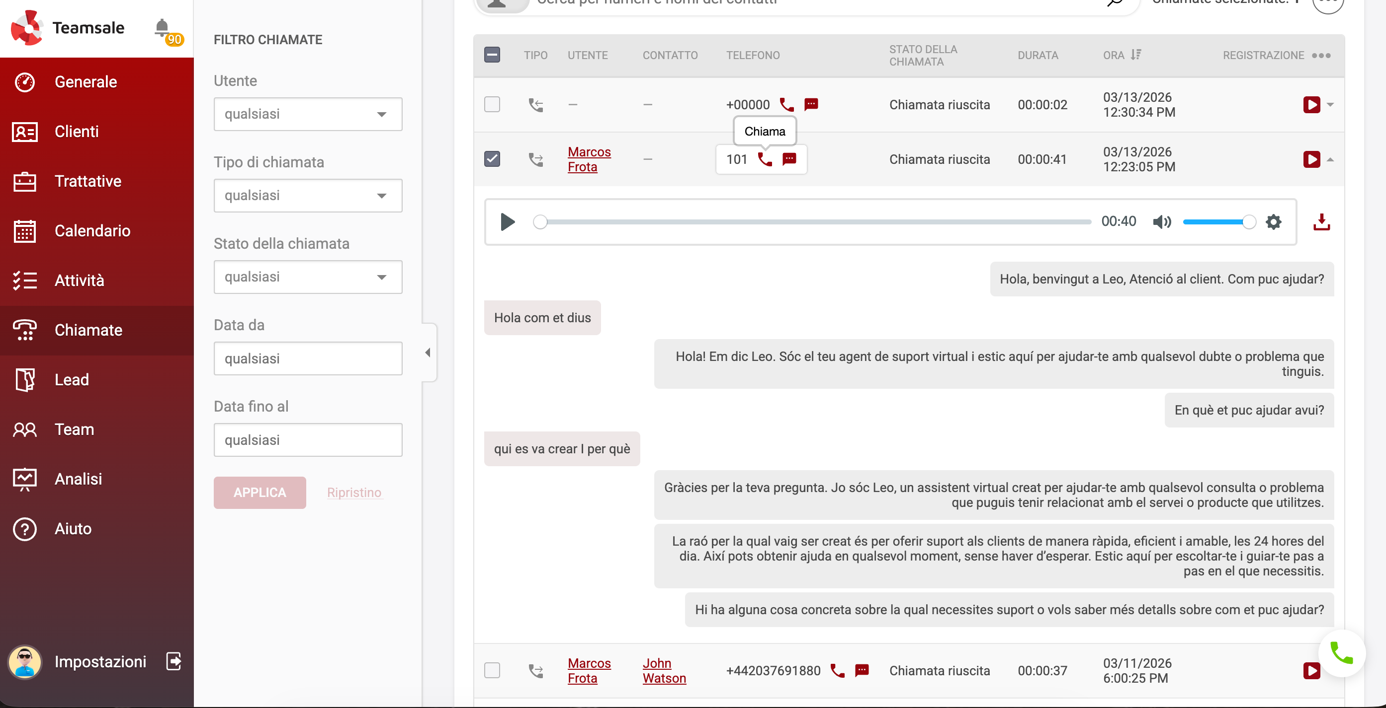This screenshot has height=708, width=1386.
Task: Open the Analisi section
Action: coord(78,479)
